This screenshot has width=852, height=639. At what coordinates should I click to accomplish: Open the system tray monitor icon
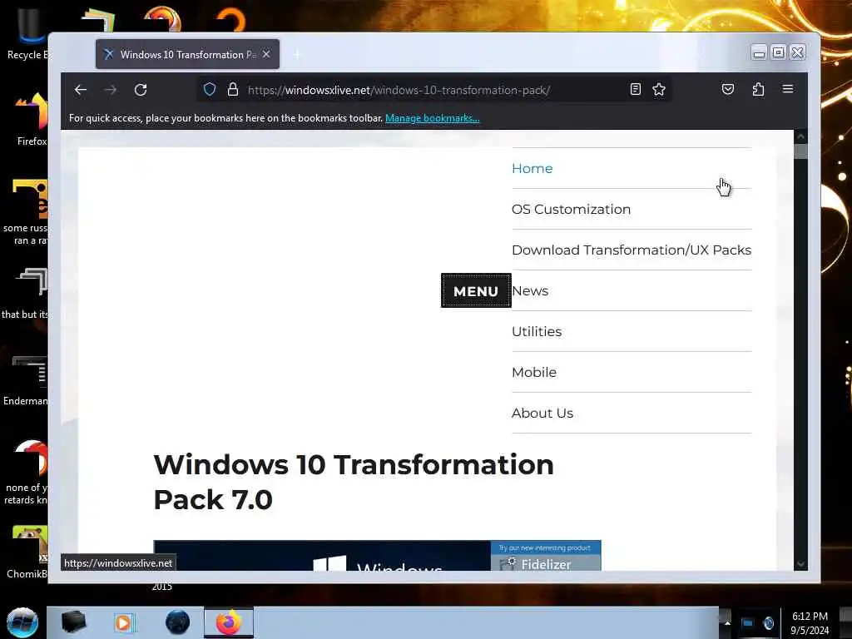[748, 622]
